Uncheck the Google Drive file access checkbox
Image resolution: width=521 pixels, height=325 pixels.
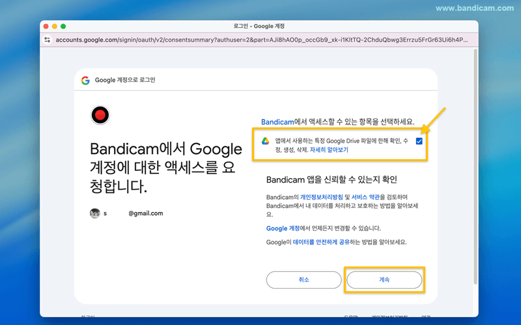click(x=419, y=141)
